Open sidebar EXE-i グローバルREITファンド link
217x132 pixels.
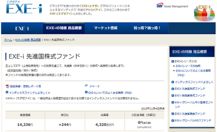[193, 120]
